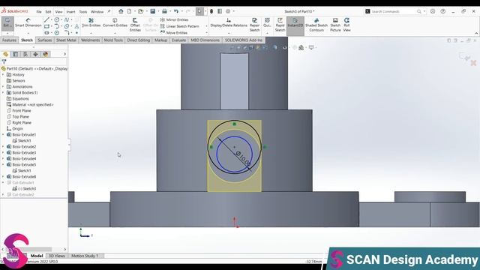Click the Print icon
This screenshot has height=270, width=480.
pos(164,11)
